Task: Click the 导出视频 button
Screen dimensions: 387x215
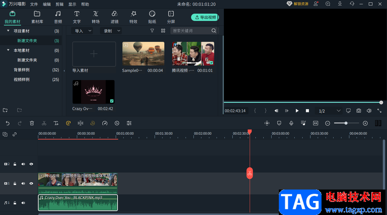Action: tap(205, 17)
